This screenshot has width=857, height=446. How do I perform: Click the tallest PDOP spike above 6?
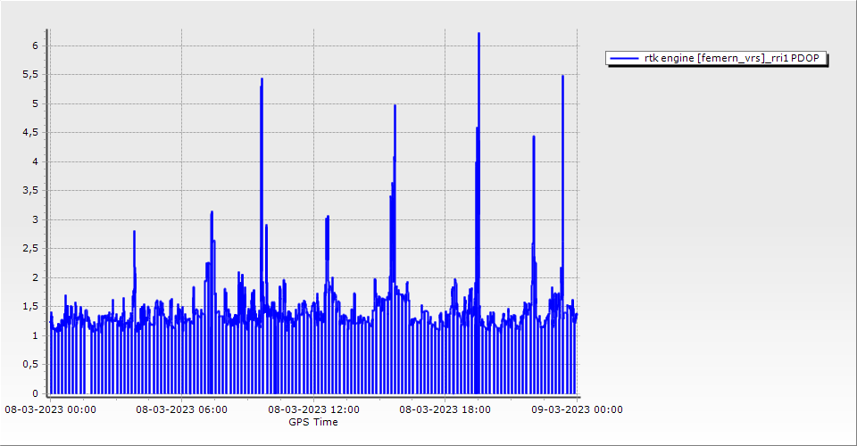point(478,34)
